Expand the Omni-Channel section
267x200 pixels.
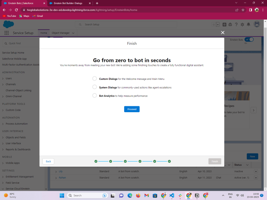click(3, 97)
